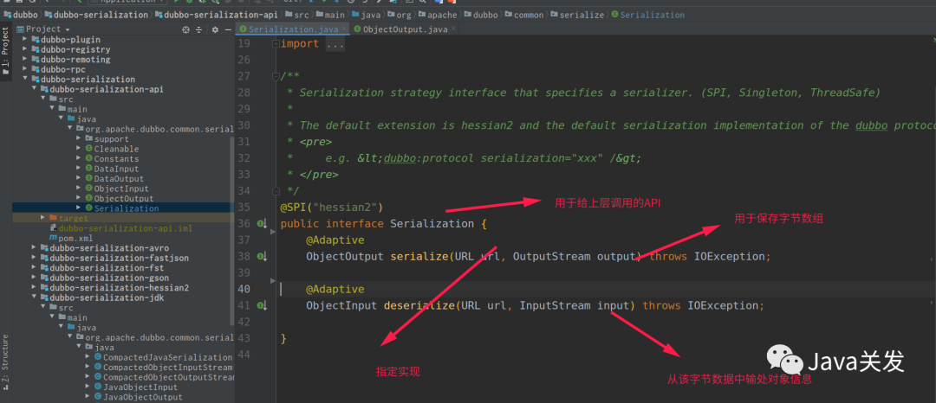The width and height of the screenshot is (936, 403).
Task: Click the Project tree vertical scrollbar
Action: pos(232,231)
